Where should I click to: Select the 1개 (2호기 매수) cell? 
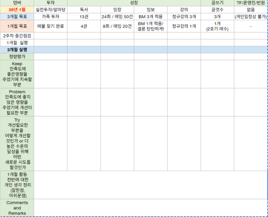tap(217, 26)
